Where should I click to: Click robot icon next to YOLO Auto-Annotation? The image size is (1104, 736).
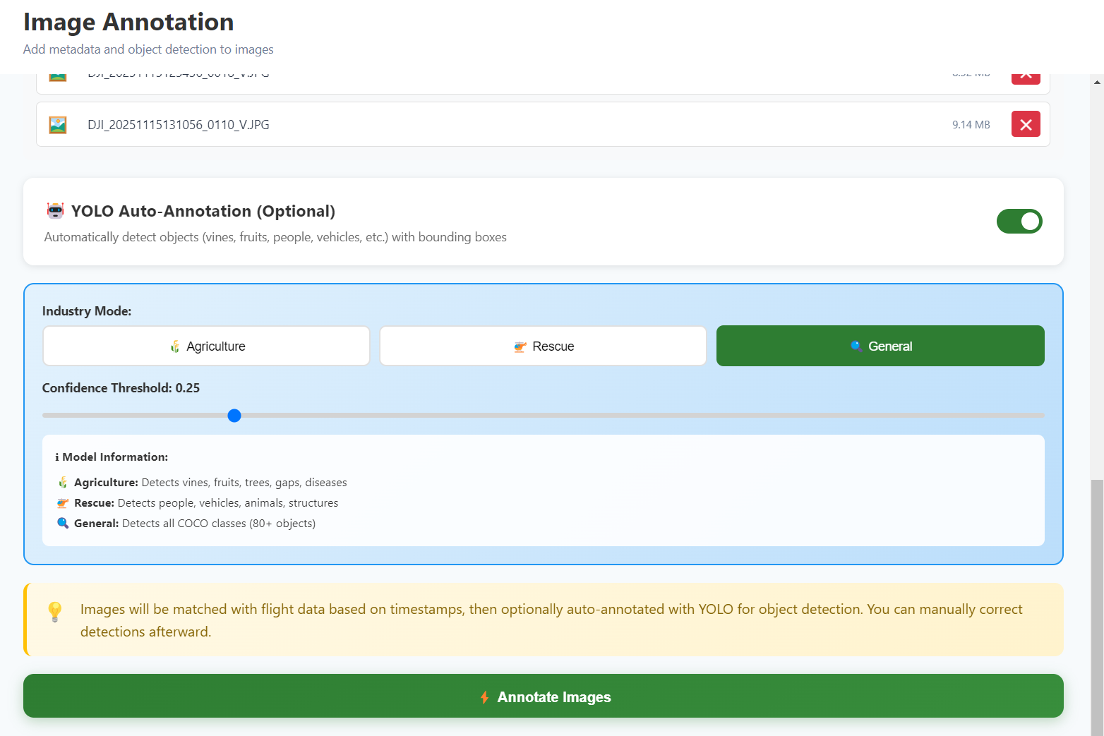tap(55, 211)
